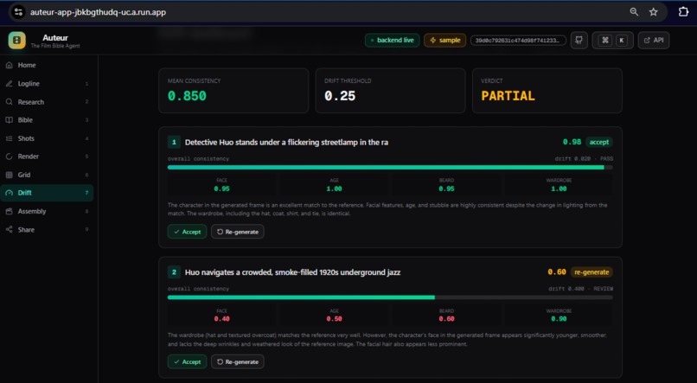
Task: Click the Bible book icon
Action: (x=9, y=120)
